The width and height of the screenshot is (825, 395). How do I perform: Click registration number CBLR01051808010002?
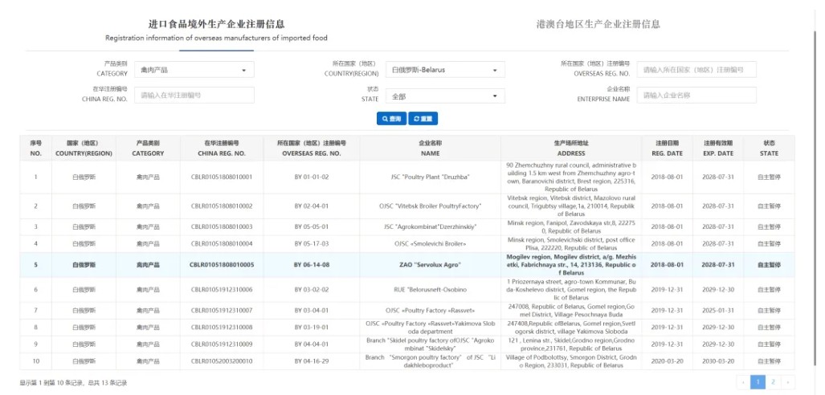[x=222, y=206]
